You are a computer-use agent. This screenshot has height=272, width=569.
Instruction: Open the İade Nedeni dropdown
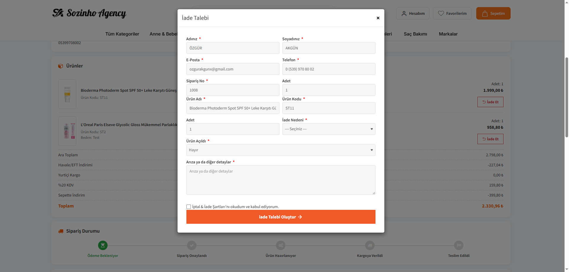pyautogui.click(x=329, y=129)
